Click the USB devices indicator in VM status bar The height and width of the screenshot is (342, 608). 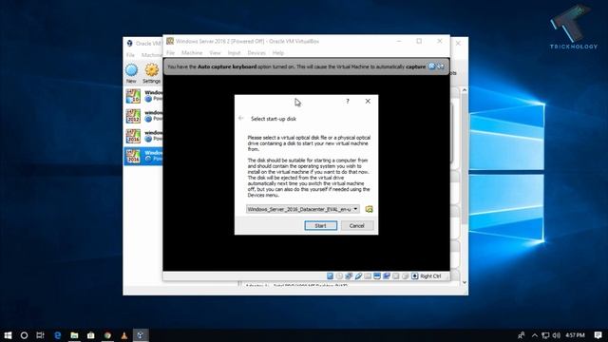pos(358,276)
